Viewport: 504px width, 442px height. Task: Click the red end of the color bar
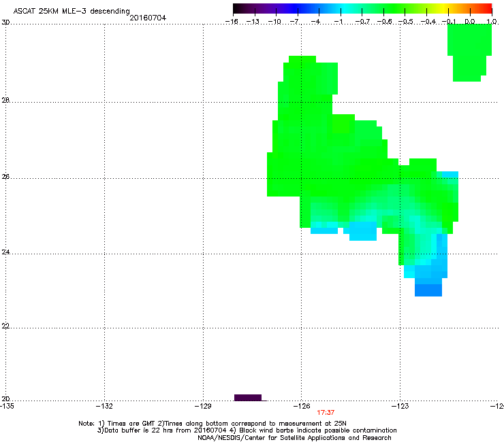pyautogui.click(x=488, y=9)
